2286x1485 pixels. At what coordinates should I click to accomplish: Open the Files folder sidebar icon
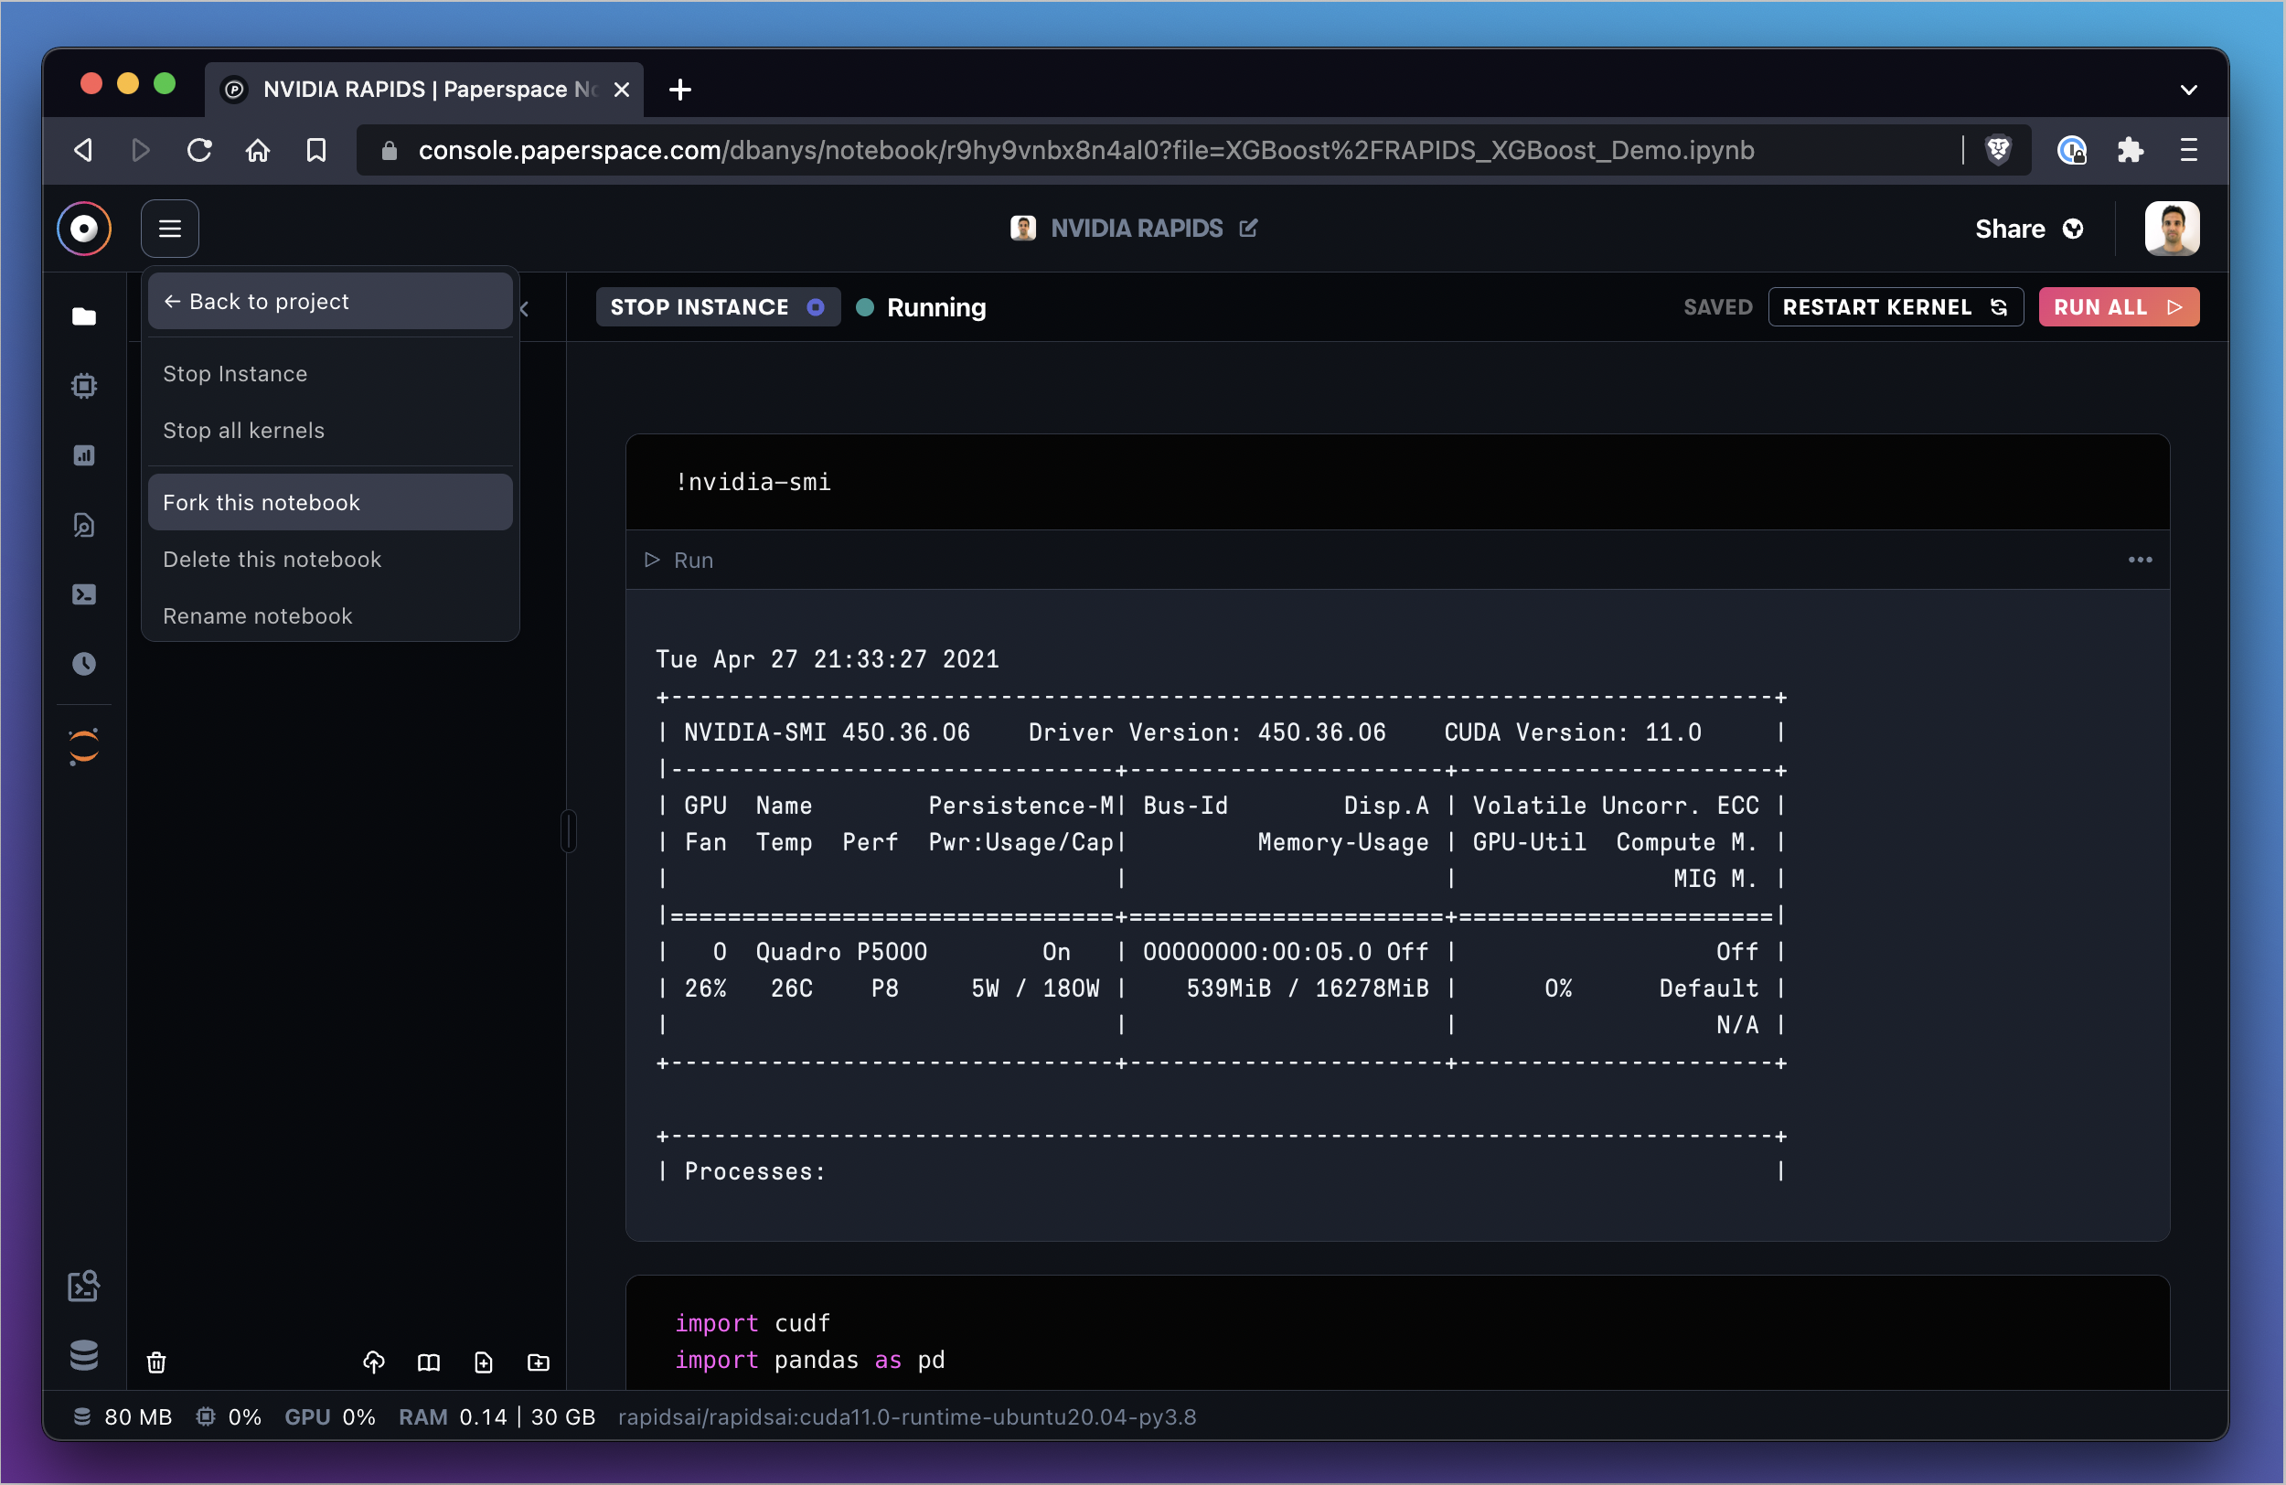pos(84,316)
